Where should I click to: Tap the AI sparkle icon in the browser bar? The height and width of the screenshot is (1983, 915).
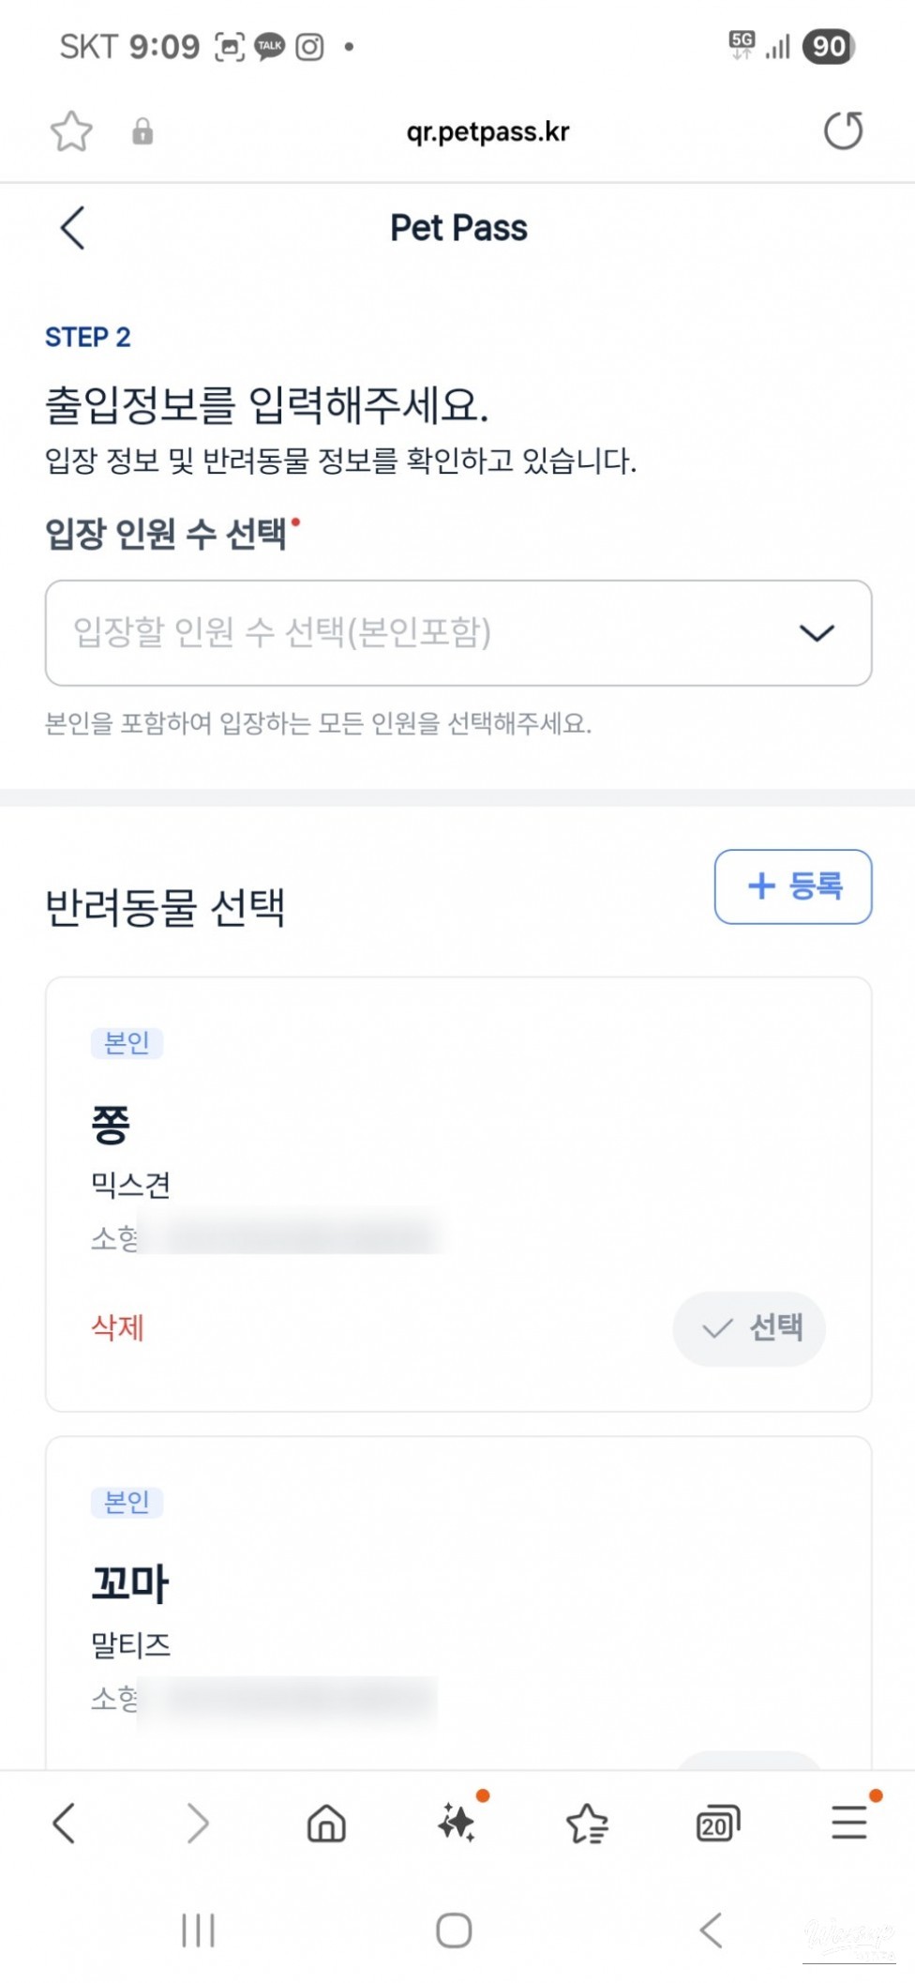coord(457,1824)
